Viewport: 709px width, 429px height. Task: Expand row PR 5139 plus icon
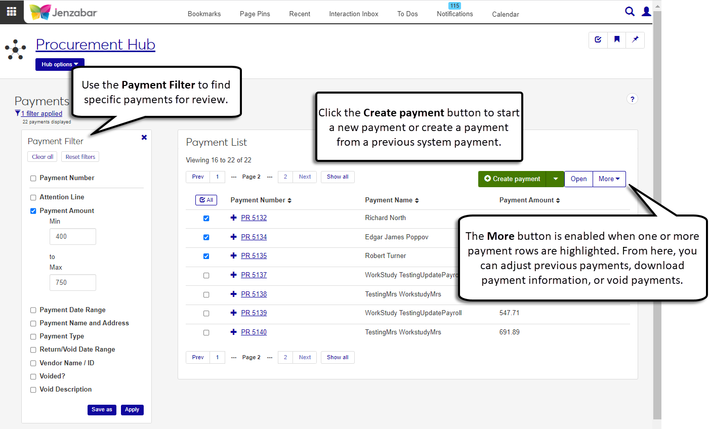point(233,313)
